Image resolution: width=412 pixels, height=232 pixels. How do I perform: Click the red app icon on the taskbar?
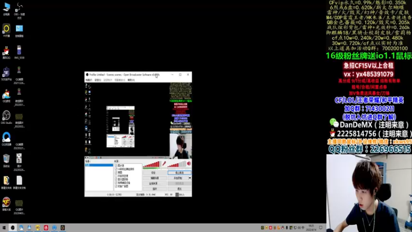coord(46,228)
